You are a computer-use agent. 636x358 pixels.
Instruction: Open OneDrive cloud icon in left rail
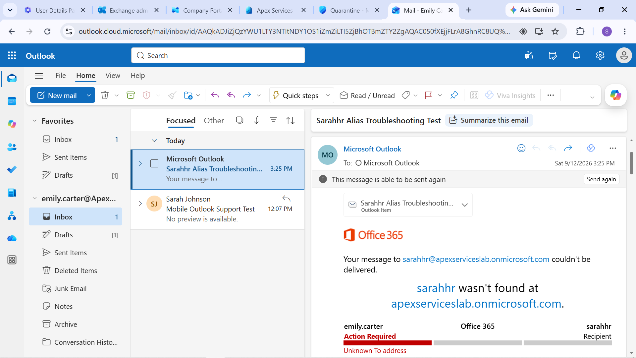point(12,238)
